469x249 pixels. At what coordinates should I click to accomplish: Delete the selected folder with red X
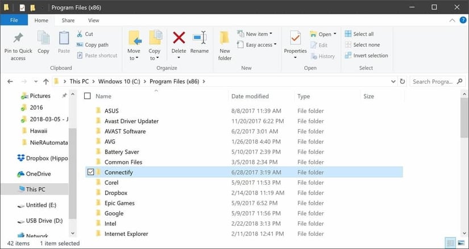click(179, 45)
